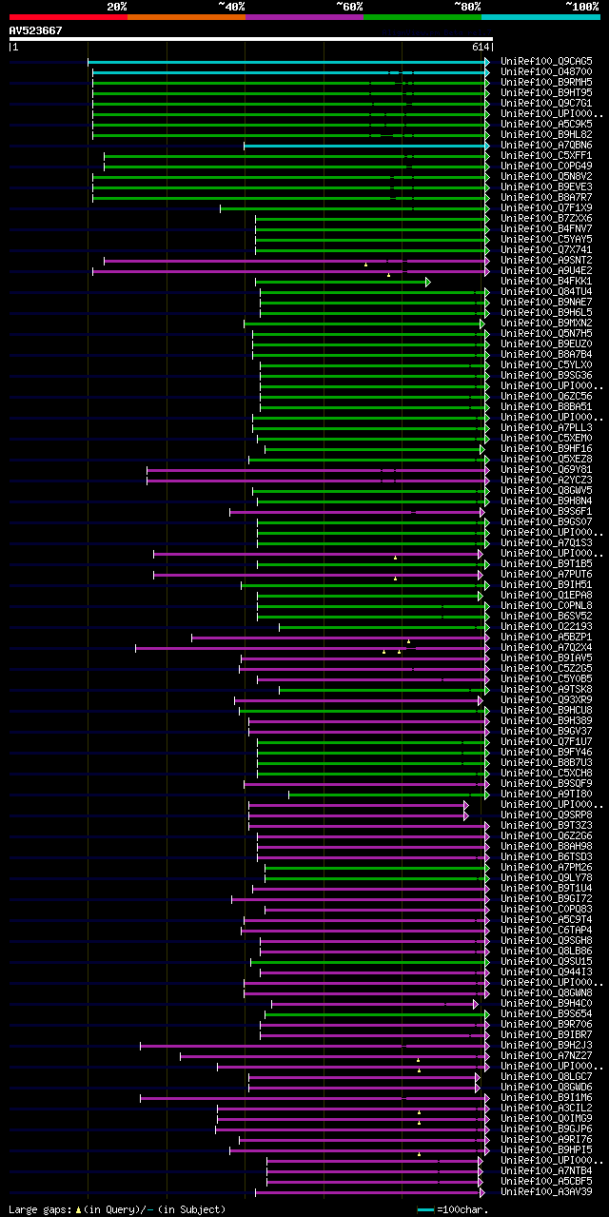Select label UniRef100_B9HF16
609x1217 pixels.
545,448
